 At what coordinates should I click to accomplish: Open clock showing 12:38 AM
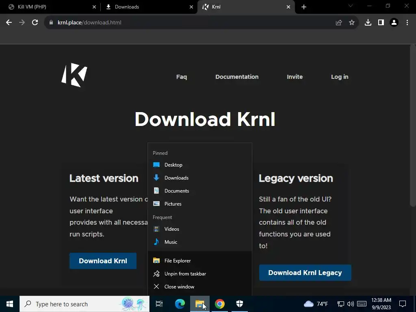pyautogui.click(x=381, y=304)
